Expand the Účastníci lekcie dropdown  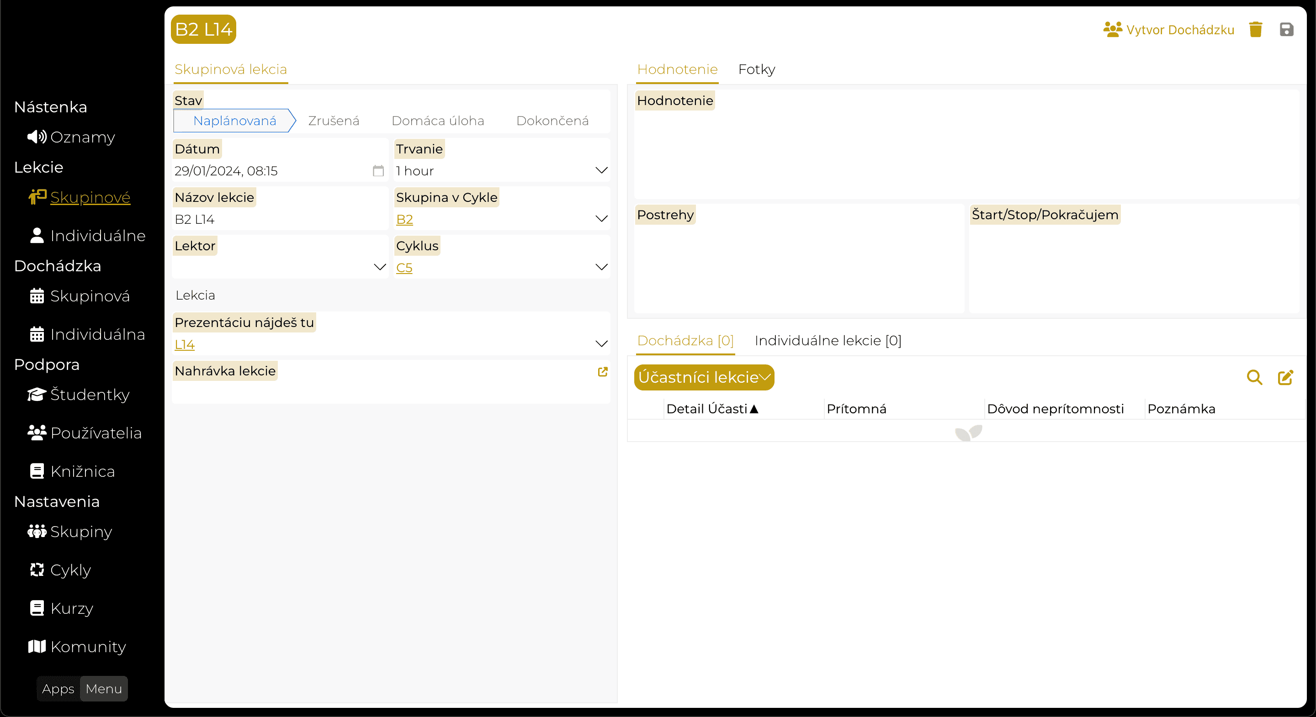(x=704, y=377)
